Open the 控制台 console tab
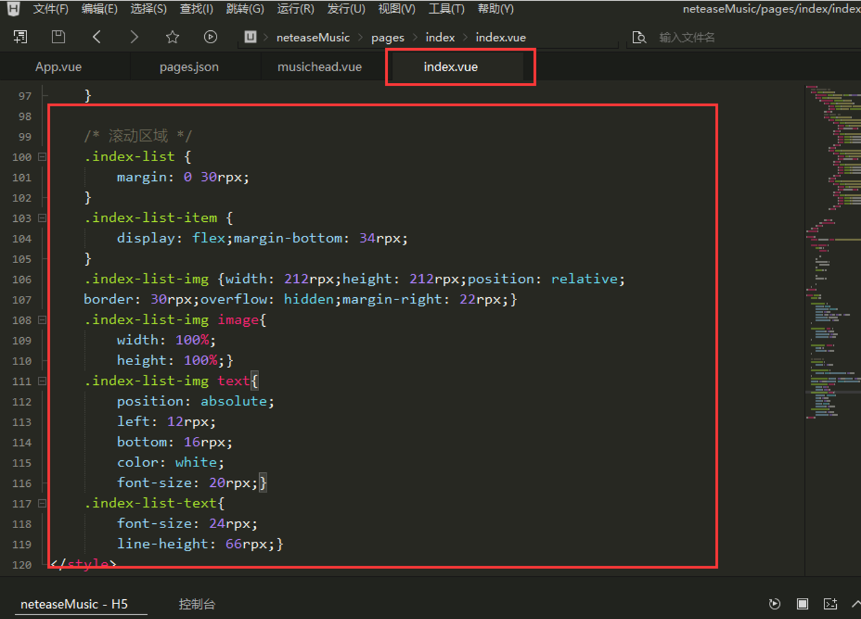This screenshot has height=619, width=861. tap(197, 604)
